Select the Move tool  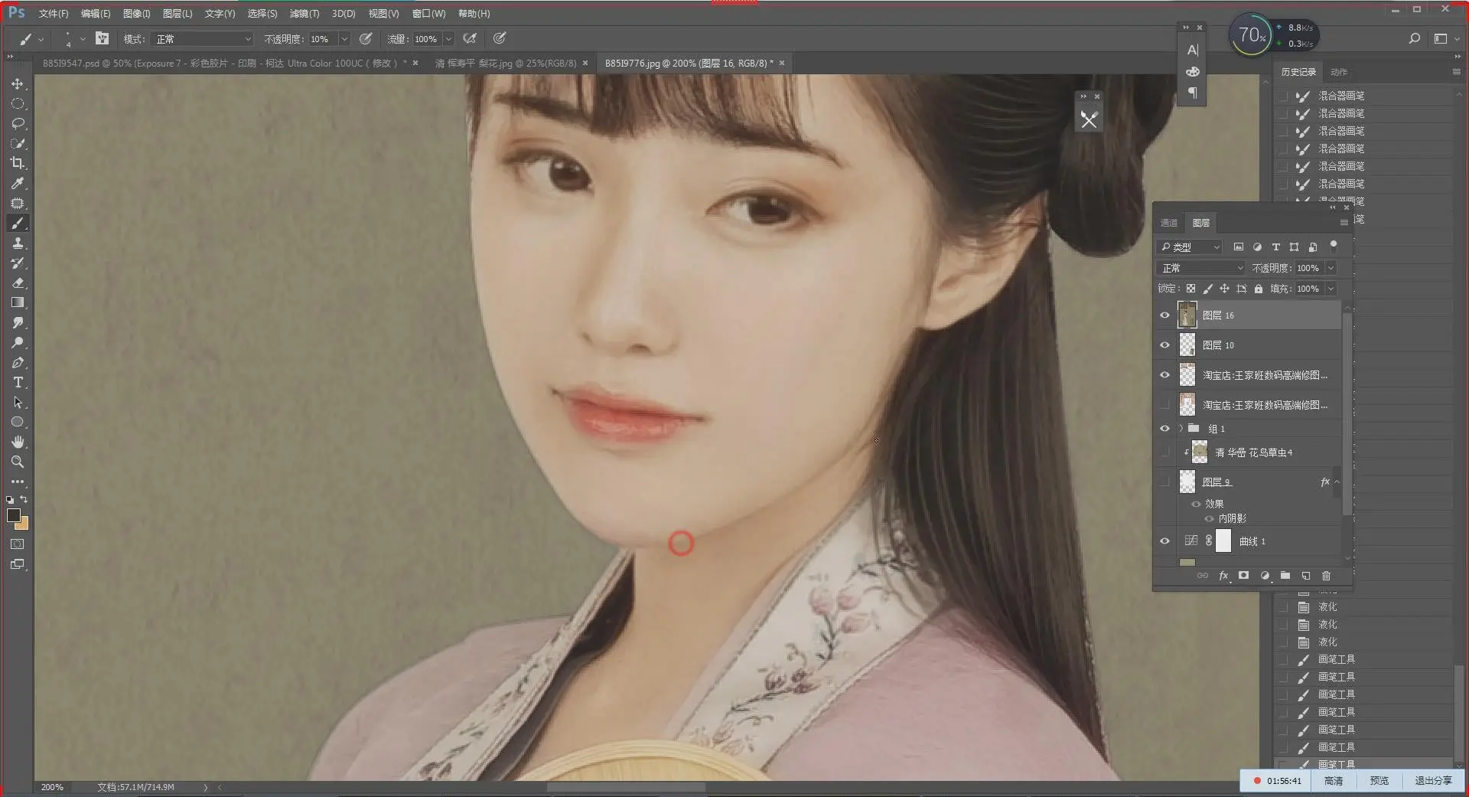(18, 83)
